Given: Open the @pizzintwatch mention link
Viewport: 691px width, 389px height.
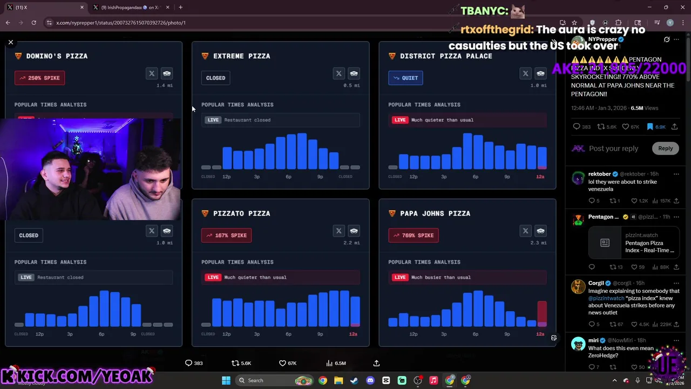Looking at the screenshot, I should click(606, 298).
